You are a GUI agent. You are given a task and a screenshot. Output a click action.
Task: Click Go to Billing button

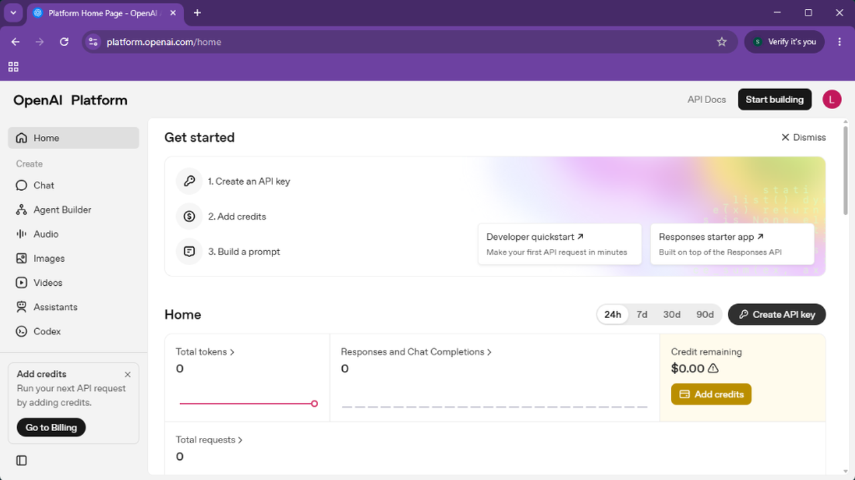[x=51, y=427]
